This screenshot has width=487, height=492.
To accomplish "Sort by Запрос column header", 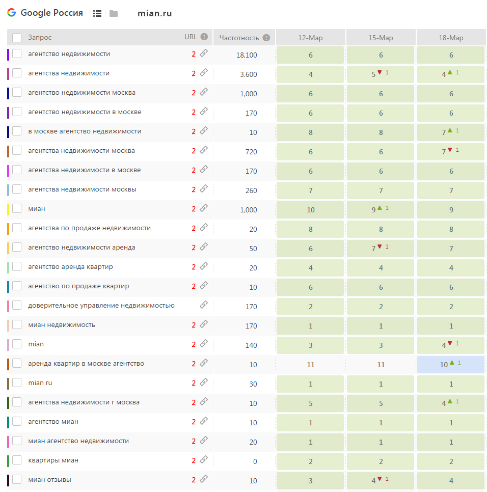I will (40, 37).
